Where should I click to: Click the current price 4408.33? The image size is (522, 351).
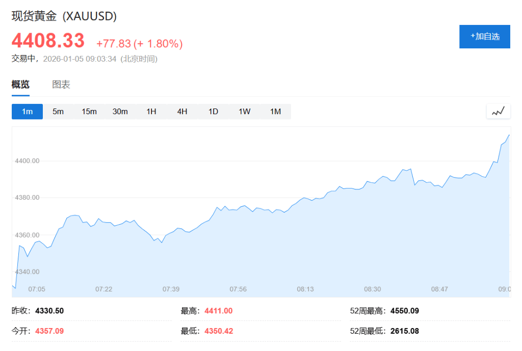[48, 40]
